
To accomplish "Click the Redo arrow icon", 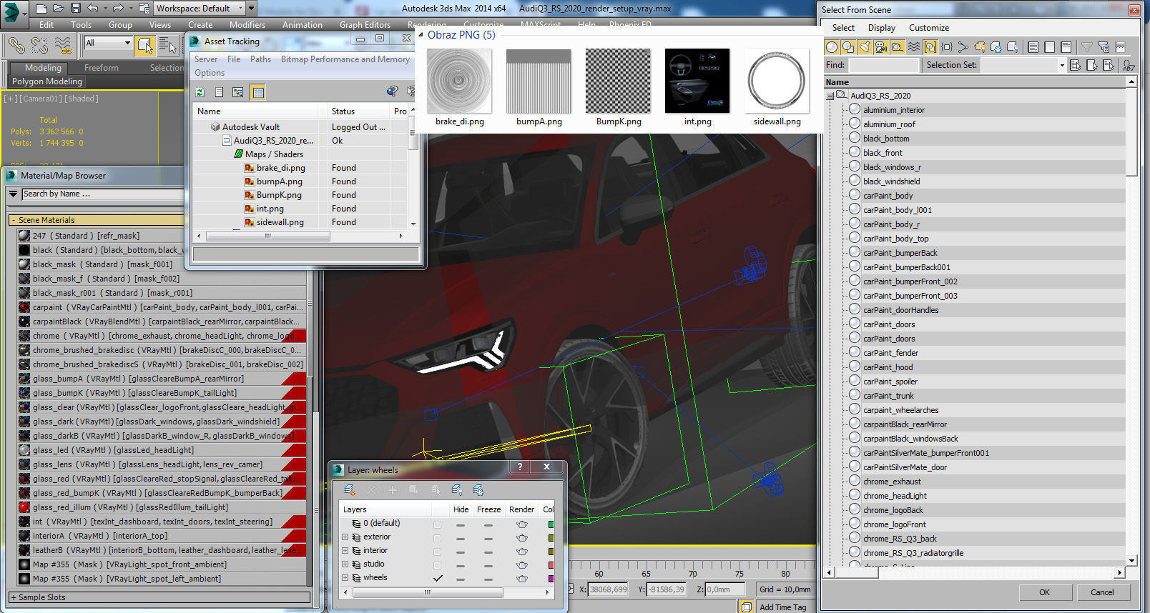I will click(x=118, y=9).
